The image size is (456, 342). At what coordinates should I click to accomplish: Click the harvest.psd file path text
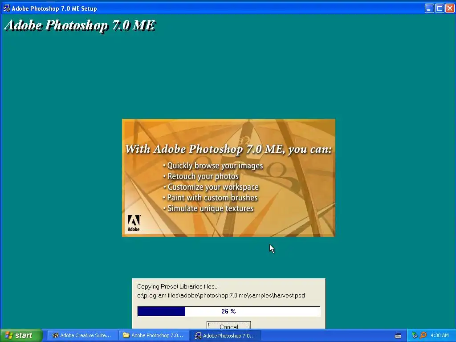(221, 296)
